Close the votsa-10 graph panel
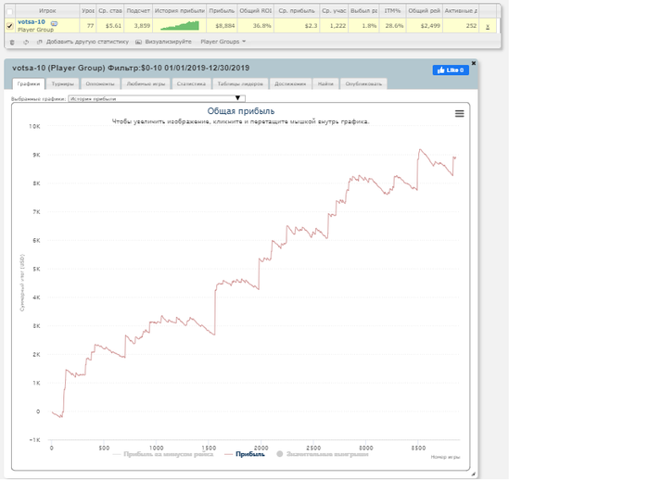649x480 pixels. [474, 63]
